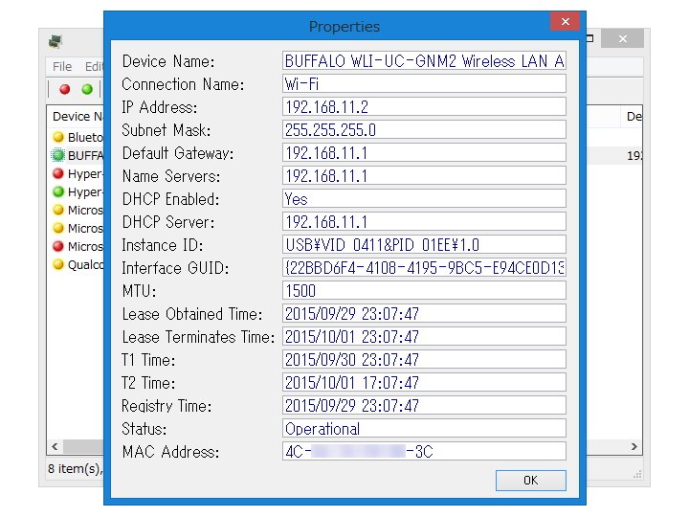Viewport: 689px width, 517px height.
Task: Click the Name Servers value field
Action: [424, 175]
